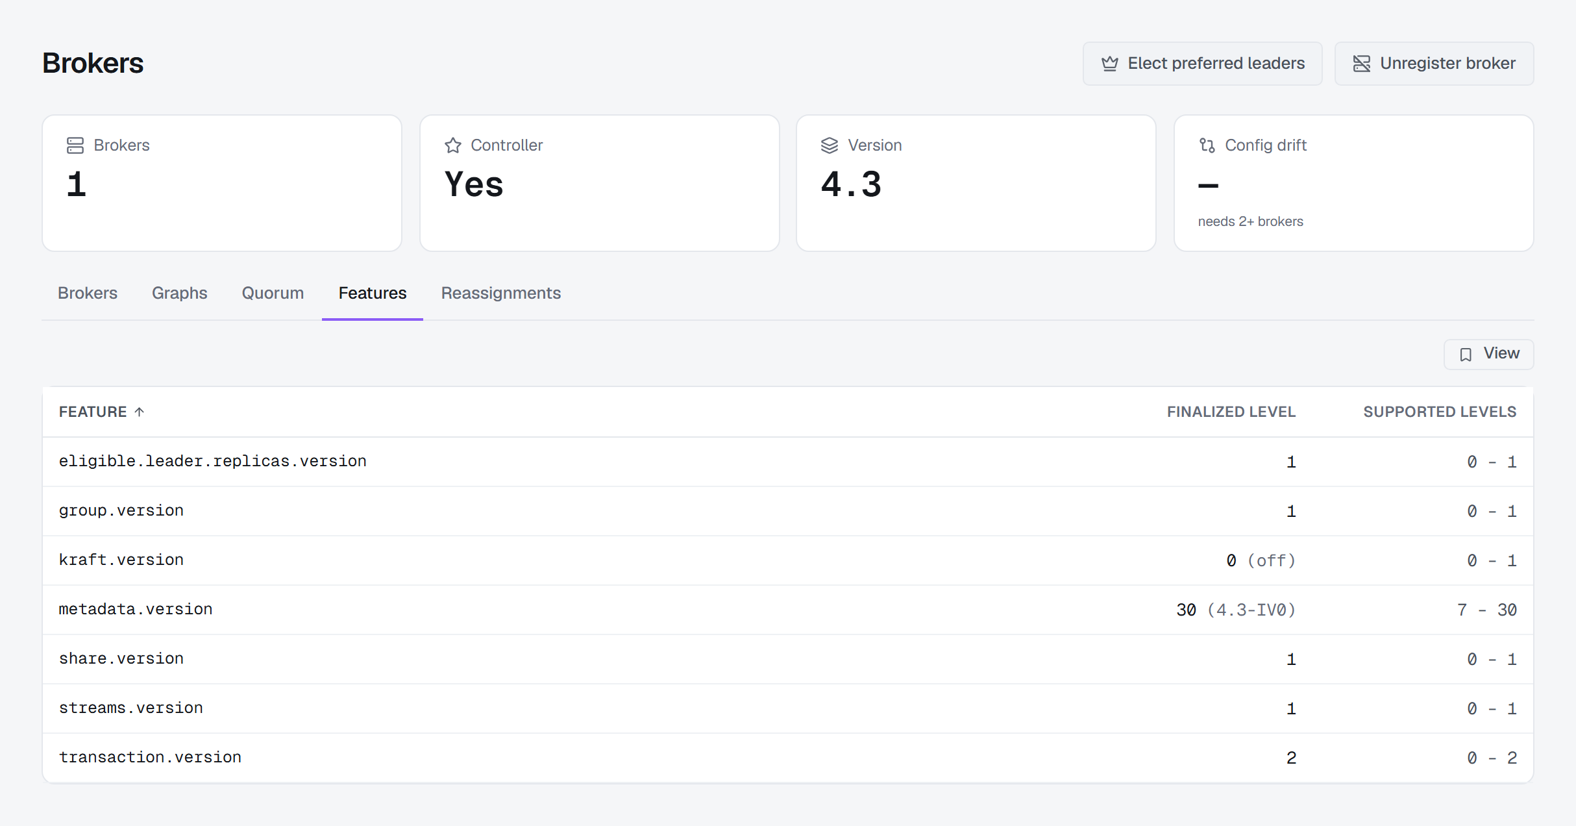1576x826 pixels.
Task: Click the Controller star icon
Action: point(453,145)
